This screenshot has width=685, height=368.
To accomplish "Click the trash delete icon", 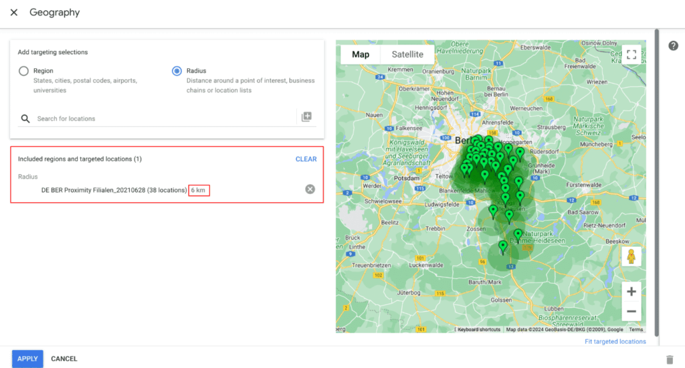I will [670, 360].
